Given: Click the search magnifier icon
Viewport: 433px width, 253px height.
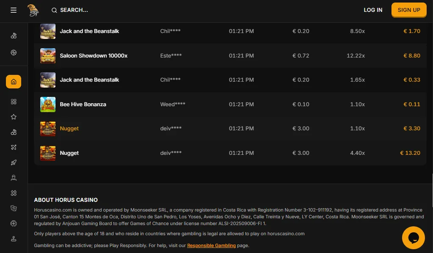Looking at the screenshot, I should (x=54, y=10).
